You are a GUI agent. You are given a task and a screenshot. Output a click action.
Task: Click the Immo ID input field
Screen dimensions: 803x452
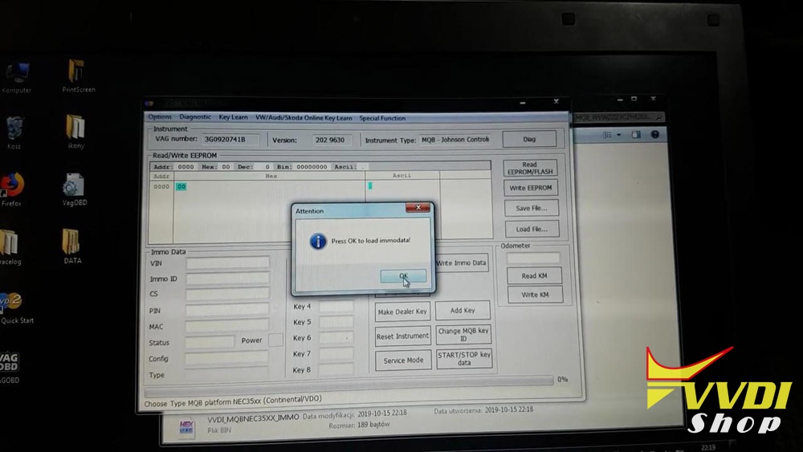pos(227,279)
